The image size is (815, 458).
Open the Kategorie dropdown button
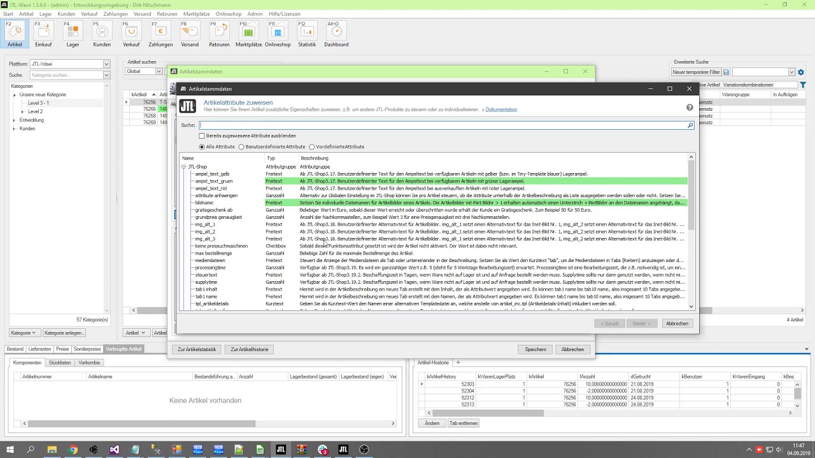pos(24,333)
